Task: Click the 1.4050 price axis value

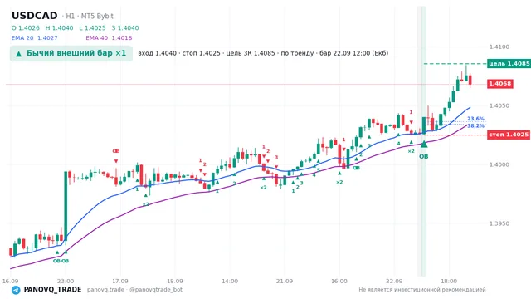Action: [499, 105]
